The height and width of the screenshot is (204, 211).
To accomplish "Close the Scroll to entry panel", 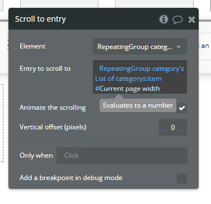I will (191, 20).
